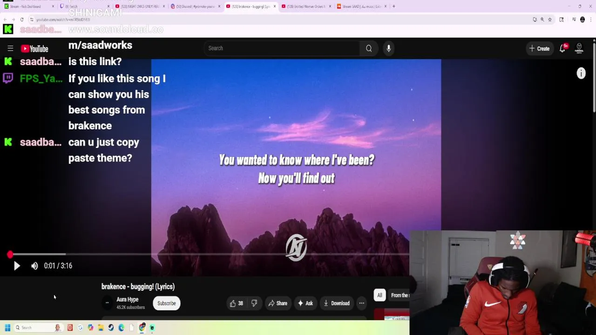The height and width of the screenshot is (335, 596).
Task: Switch to Chrome in the taskbar
Action: [x=142, y=328]
